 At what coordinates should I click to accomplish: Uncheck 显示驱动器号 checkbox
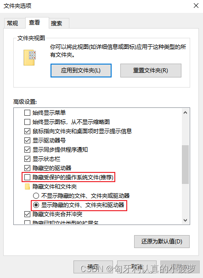point(27,140)
